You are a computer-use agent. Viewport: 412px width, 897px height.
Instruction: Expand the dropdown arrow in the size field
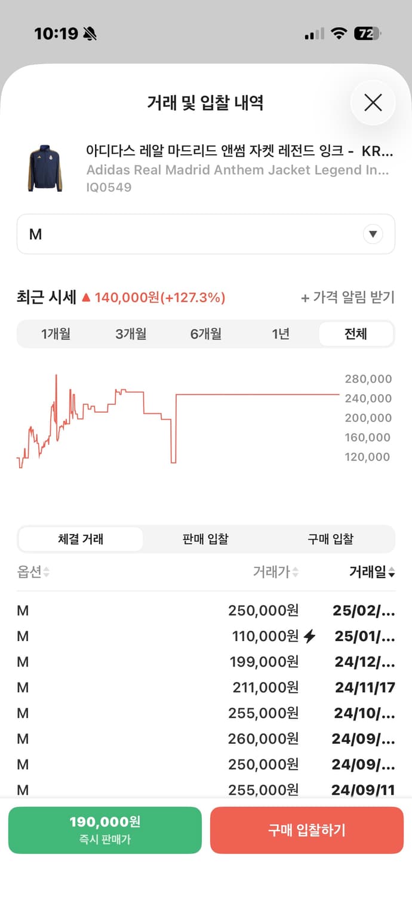point(373,234)
